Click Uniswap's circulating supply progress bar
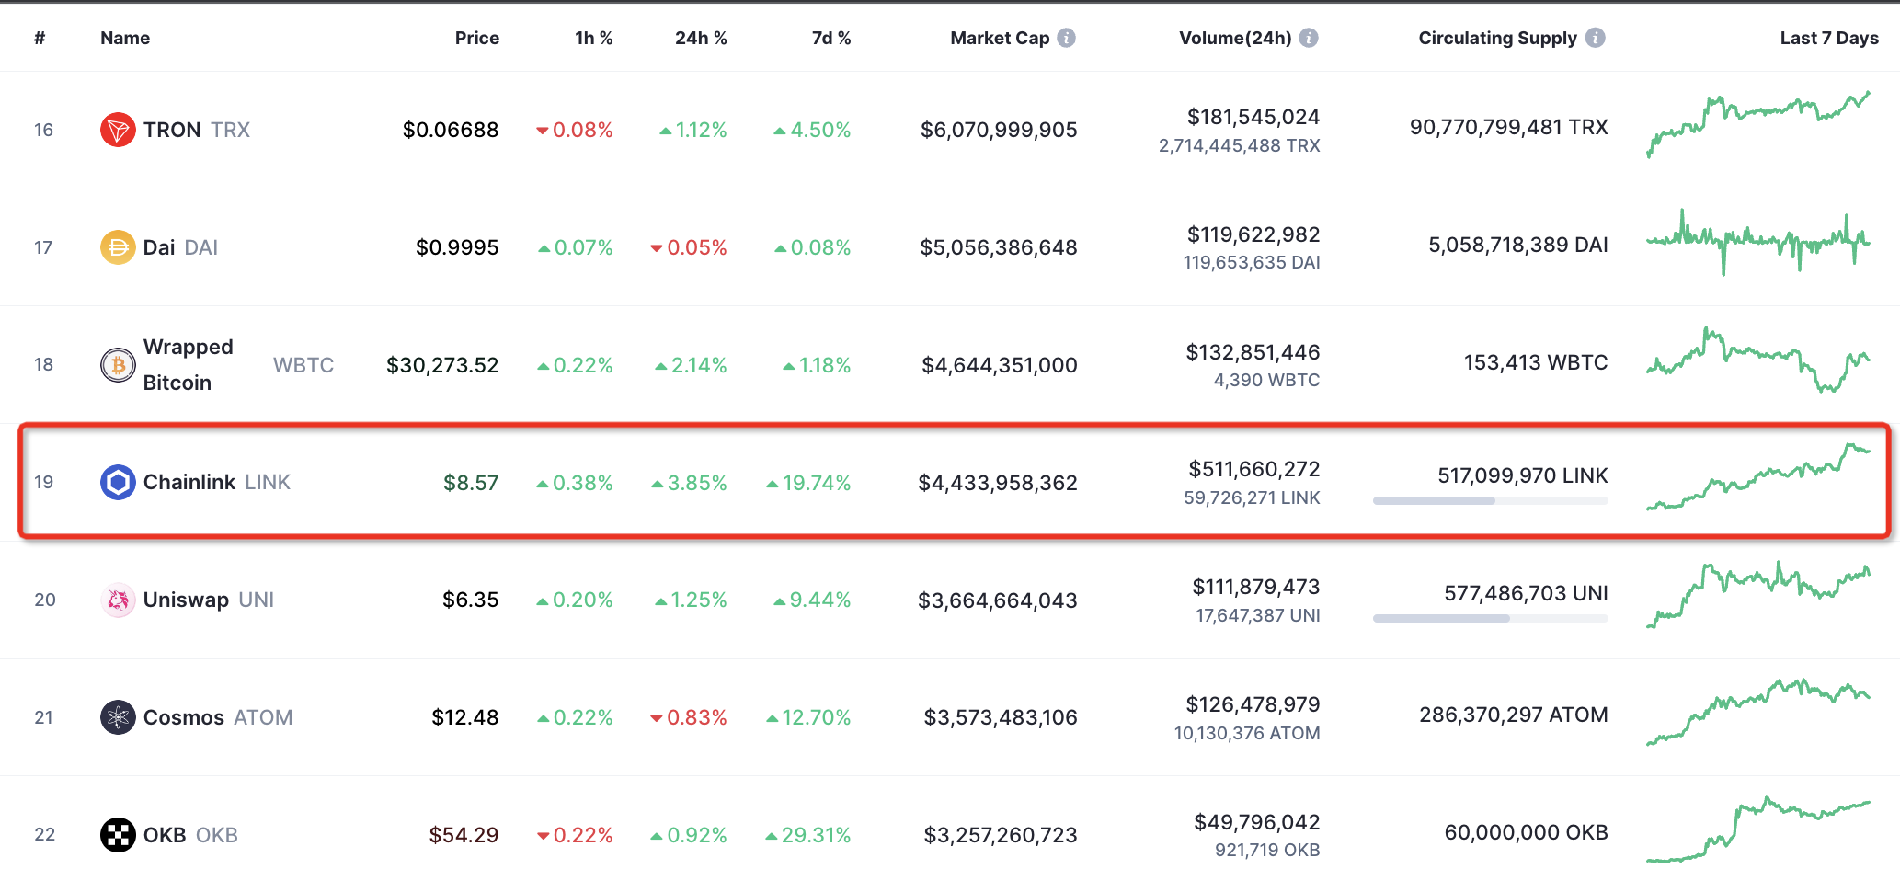The height and width of the screenshot is (892, 1900). pos(1490,619)
